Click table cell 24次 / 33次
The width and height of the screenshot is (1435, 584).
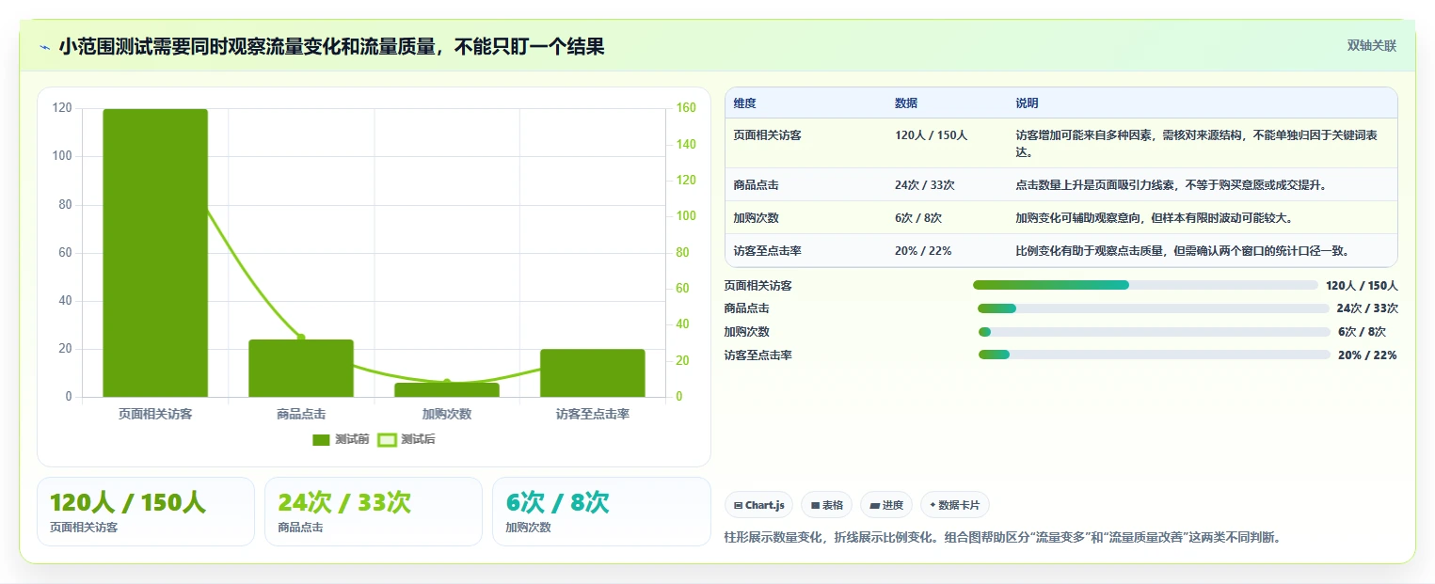[924, 185]
